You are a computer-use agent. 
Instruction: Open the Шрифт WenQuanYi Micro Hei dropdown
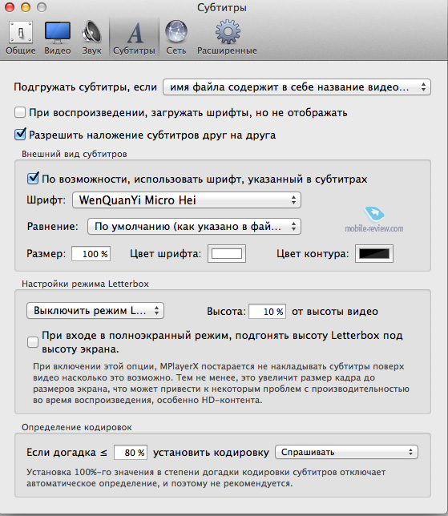pyautogui.click(x=187, y=200)
